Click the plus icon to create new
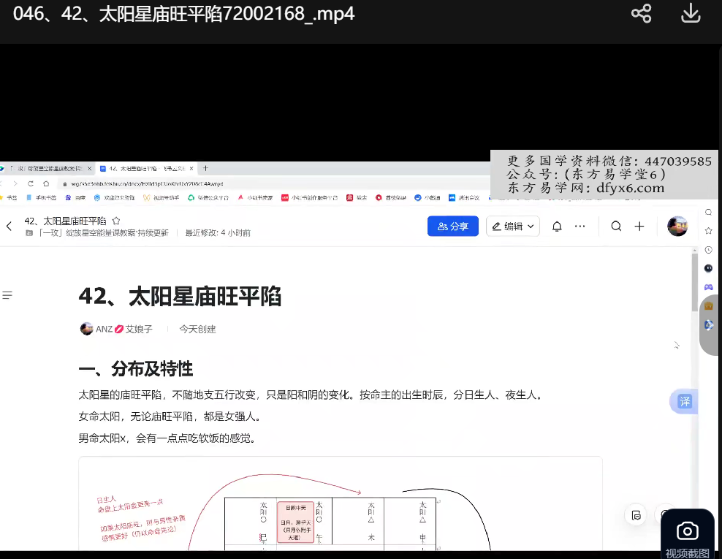This screenshot has width=722, height=559. [639, 227]
